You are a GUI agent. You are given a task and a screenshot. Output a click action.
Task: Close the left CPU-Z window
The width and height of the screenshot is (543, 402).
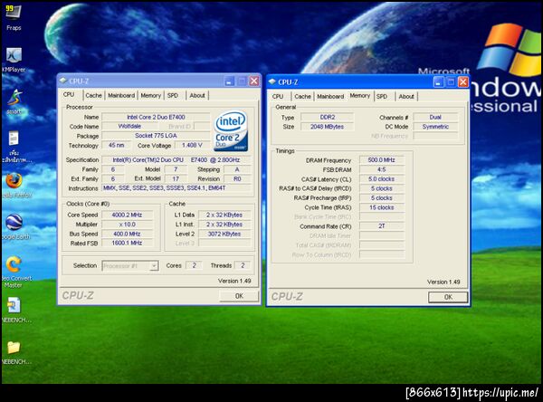click(253, 81)
